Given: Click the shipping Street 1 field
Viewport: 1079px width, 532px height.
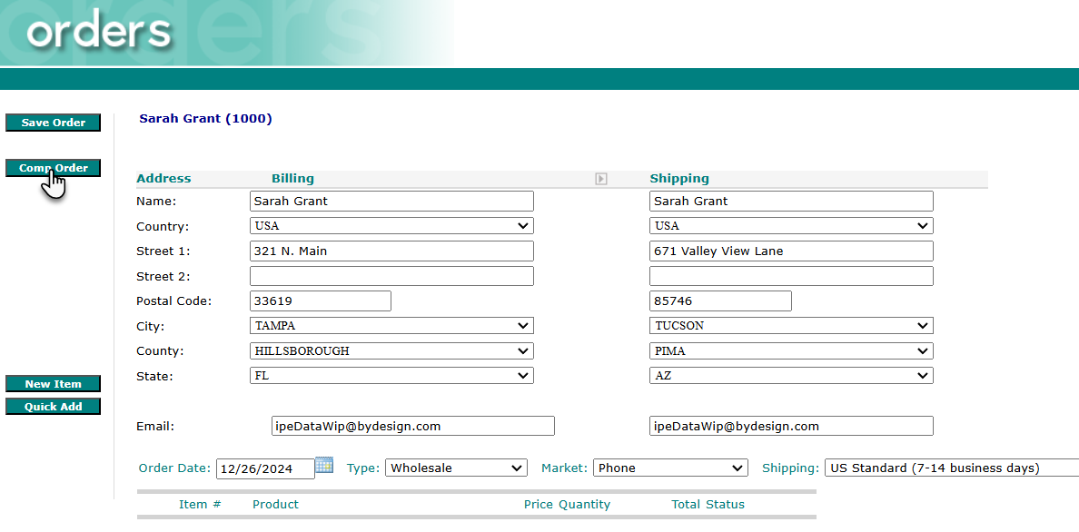Looking at the screenshot, I should 791,251.
